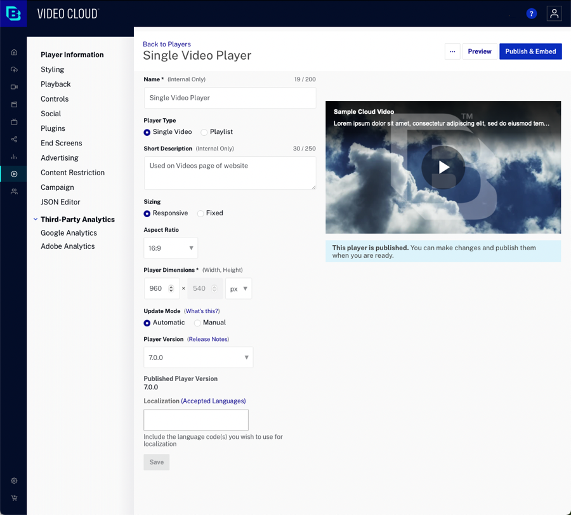Viewport: 571px width, 515px height.
Task: Collapse the Third-Party Analytics section
Action: pyautogui.click(x=36, y=220)
